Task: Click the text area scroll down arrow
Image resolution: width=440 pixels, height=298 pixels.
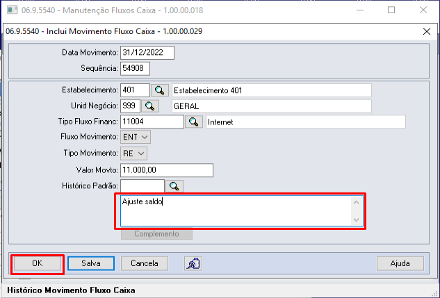Action: click(x=357, y=220)
